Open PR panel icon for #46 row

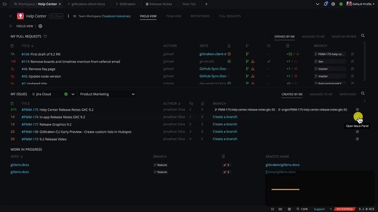coord(352,69)
